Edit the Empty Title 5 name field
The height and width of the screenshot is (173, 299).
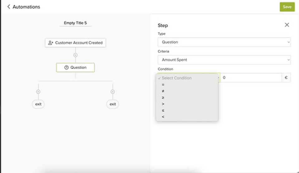75,23
